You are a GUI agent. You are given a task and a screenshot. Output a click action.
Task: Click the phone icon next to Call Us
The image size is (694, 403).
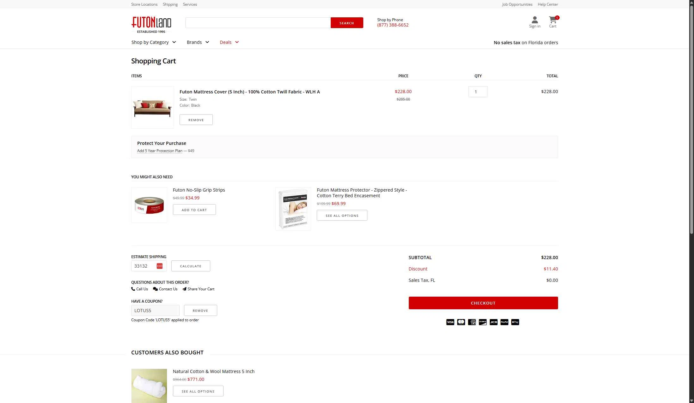click(x=133, y=289)
